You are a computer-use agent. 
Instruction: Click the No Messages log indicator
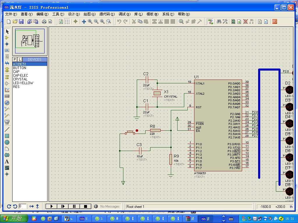click(x=107, y=206)
